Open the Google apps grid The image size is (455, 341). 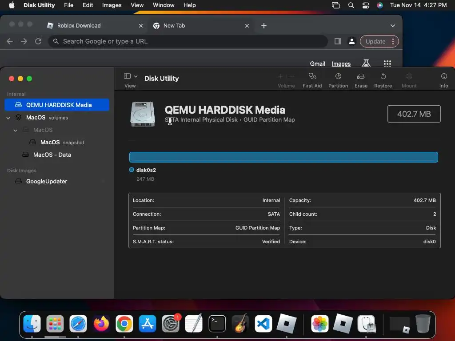pos(387,63)
